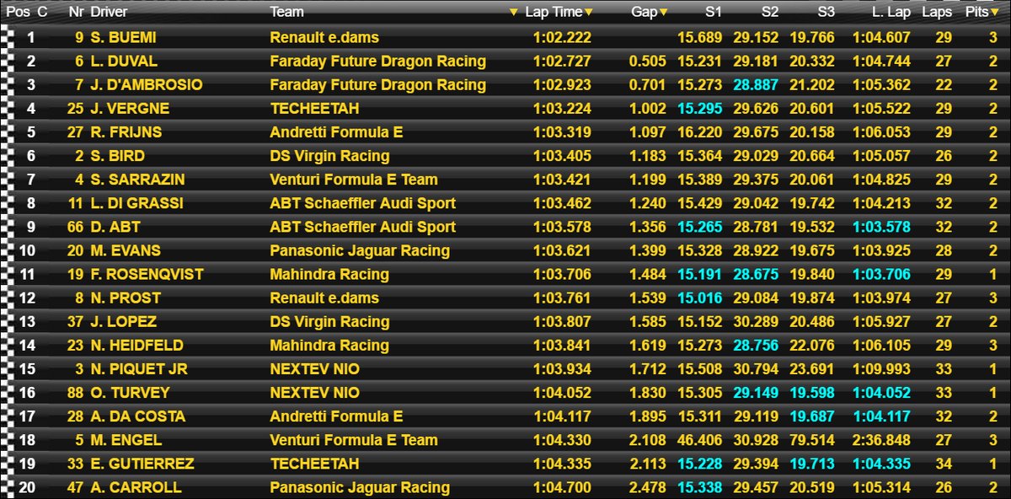
Task: Click Evans's gap value 1.399
Action: point(648,250)
